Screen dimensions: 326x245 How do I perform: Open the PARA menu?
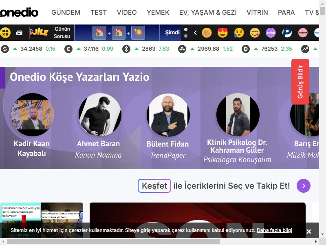click(x=286, y=13)
